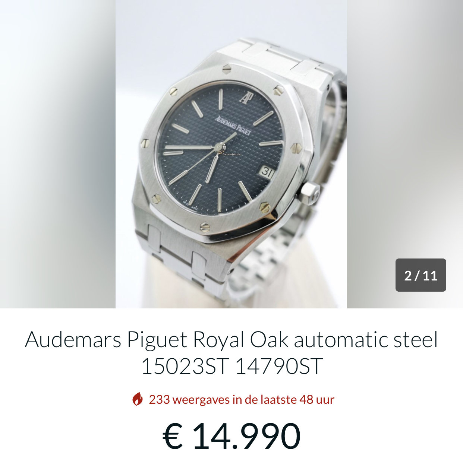Image resolution: width=463 pixels, height=460 pixels.
Task: Click the center pivot of the watch hands
Action: [x=220, y=147]
